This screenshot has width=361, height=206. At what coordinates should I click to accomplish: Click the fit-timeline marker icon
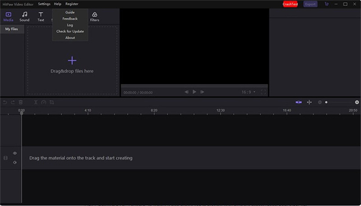(x=309, y=102)
